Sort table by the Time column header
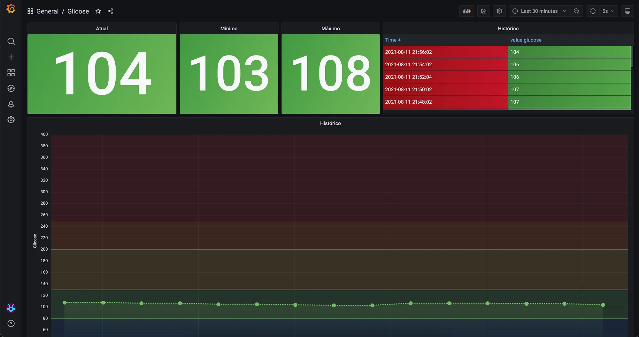This screenshot has width=639, height=337. (393, 40)
